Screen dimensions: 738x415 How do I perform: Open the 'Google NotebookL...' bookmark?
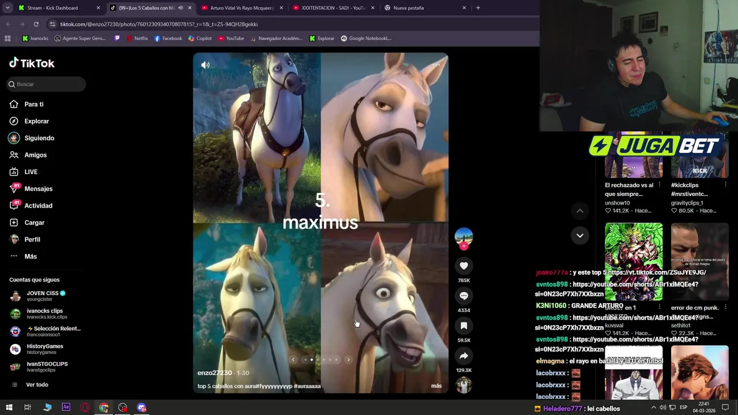click(x=366, y=39)
